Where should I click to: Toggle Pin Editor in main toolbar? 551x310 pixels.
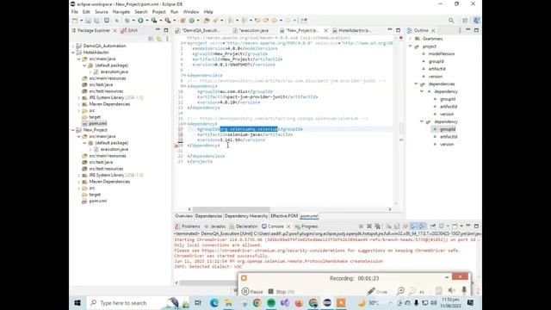(304, 21)
